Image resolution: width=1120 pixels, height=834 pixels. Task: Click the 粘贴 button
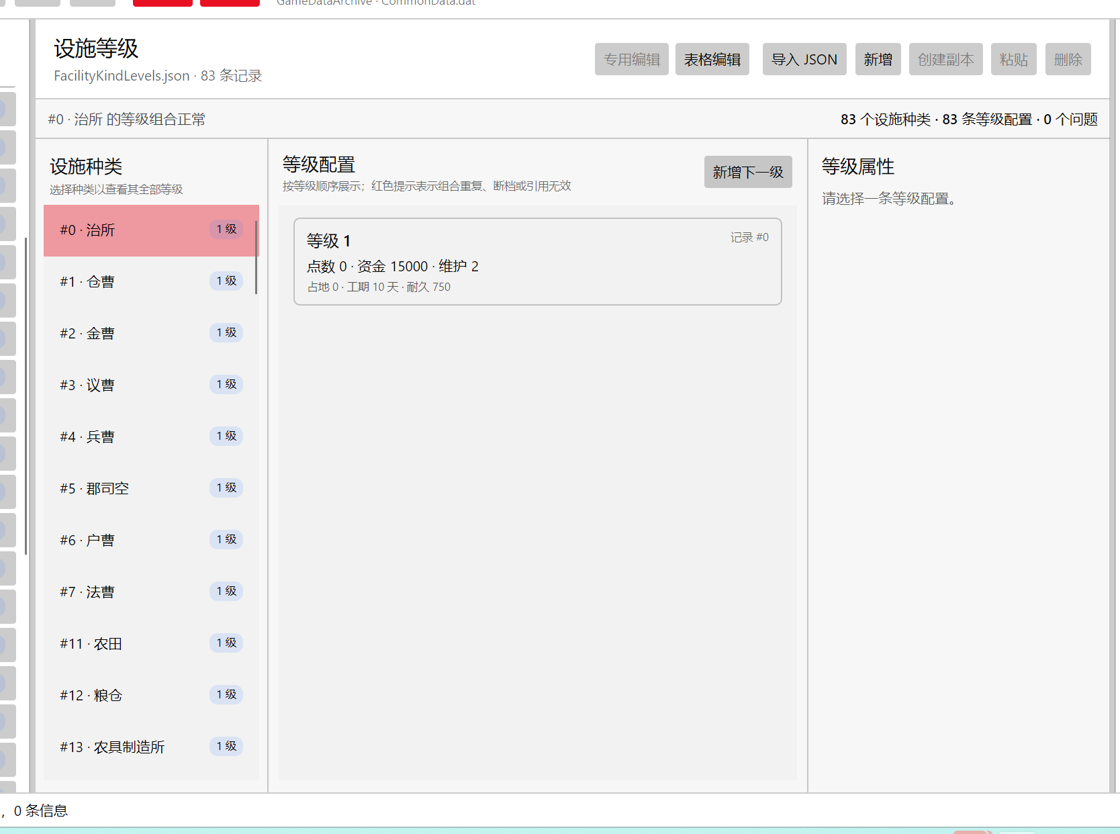tap(1013, 59)
